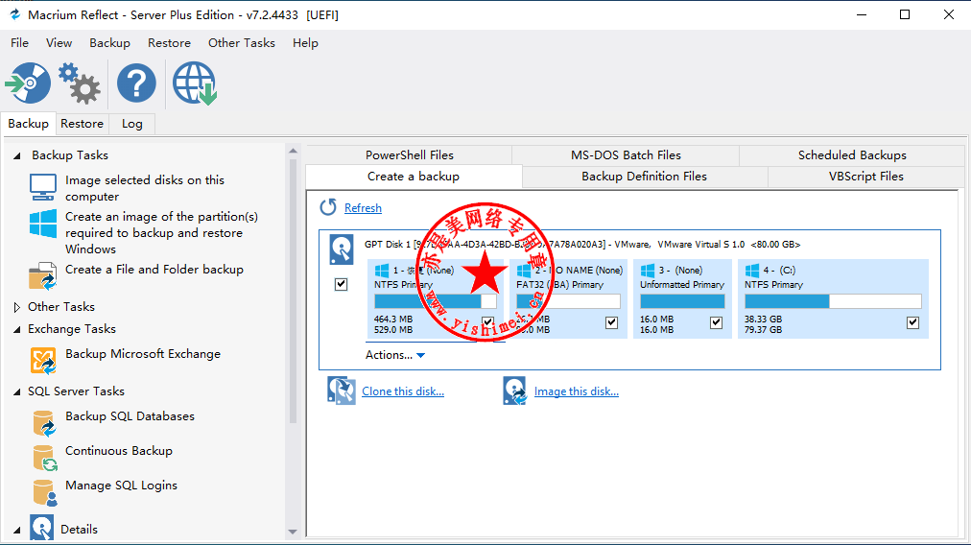Click the Backup Microsoft Exchange icon
The width and height of the screenshot is (971, 545).
point(43,361)
